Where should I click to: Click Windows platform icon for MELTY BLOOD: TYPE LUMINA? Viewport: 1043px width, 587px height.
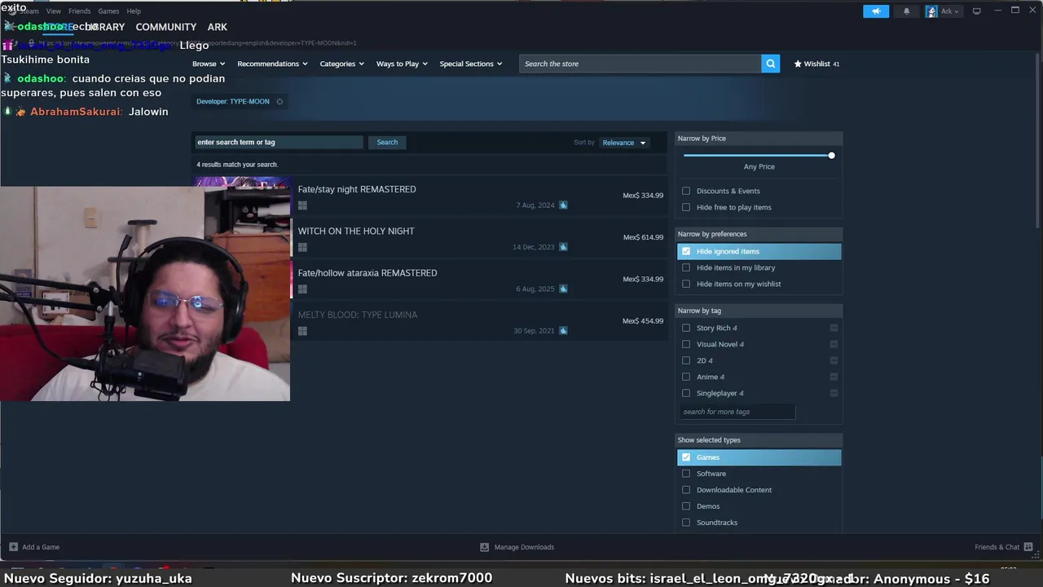(302, 331)
